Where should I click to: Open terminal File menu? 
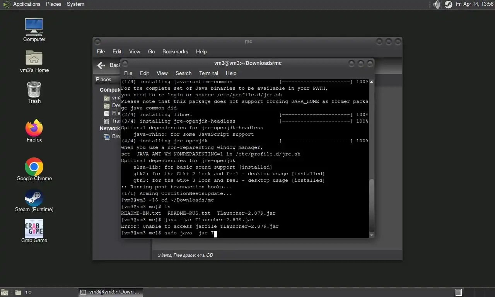point(128,73)
